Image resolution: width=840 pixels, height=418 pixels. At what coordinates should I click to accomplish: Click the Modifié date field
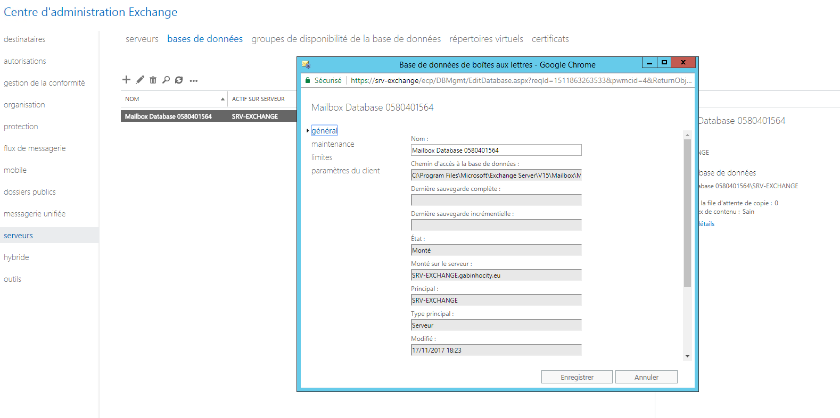pyautogui.click(x=496, y=350)
